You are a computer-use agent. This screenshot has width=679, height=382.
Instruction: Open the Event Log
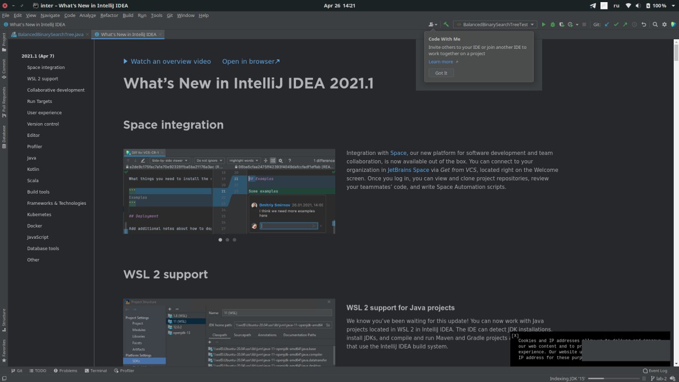(x=655, y=371)
